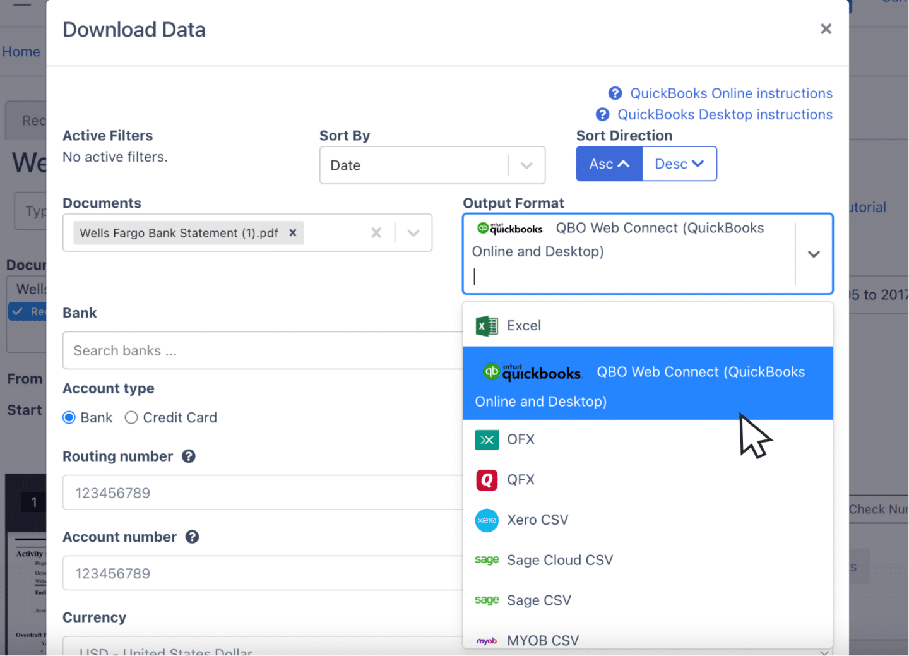Show Routing number help tooltip icon
Image resolution: width=909 pixels, height=656 pixels.
[x=189, y=456]
